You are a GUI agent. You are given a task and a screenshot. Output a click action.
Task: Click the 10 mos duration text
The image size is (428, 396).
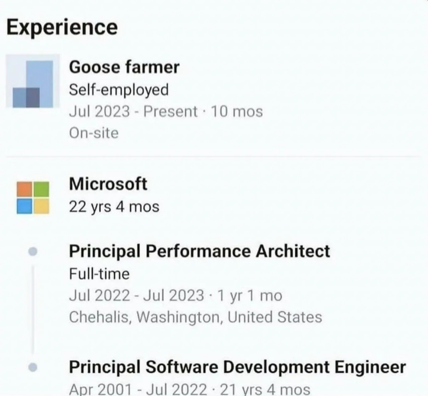(x=237, y=111)
